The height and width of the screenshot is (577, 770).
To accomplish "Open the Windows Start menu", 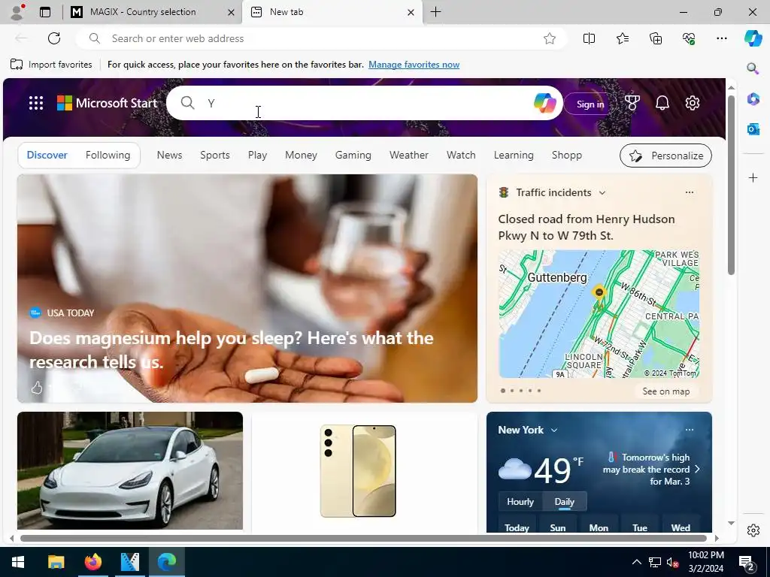I will pos(18,562).
